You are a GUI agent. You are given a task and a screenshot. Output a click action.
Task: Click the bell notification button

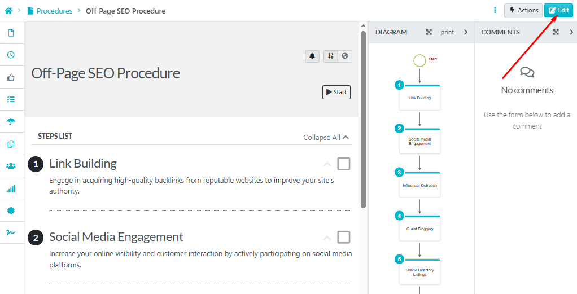point(312,56)
